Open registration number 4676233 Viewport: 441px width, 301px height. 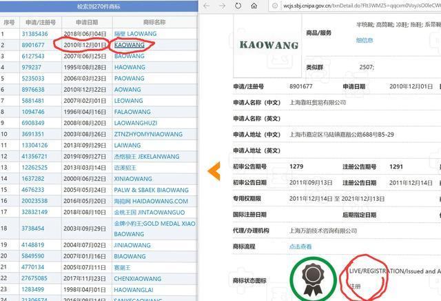(x=33, y=190)
